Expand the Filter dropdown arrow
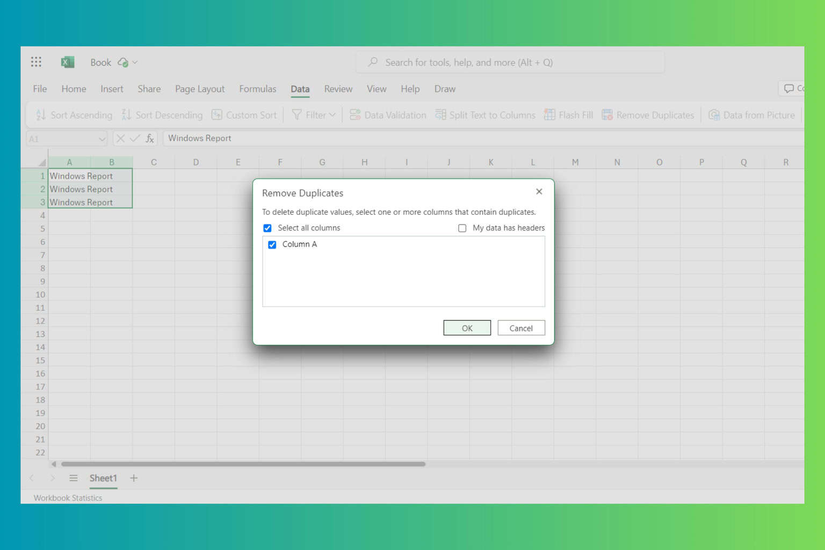 tap(332, 115)
